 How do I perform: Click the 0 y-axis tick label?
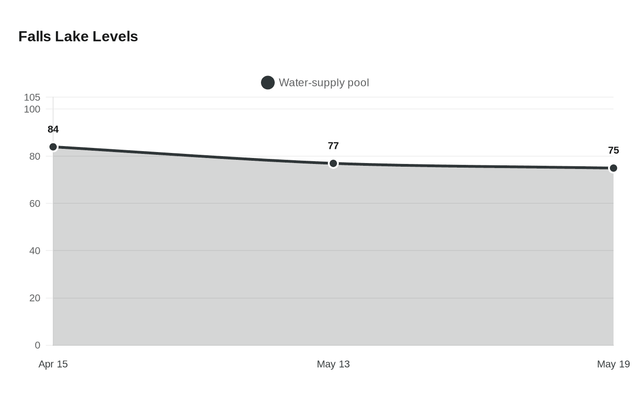coord(38,345)
